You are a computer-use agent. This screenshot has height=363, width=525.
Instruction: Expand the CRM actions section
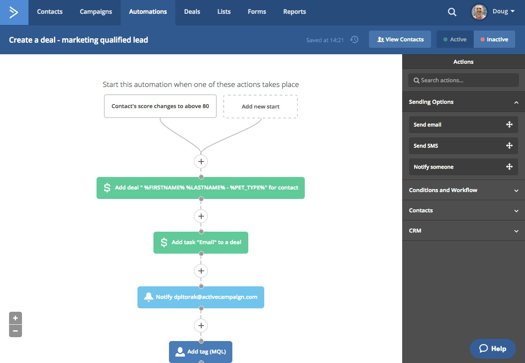coord(516,231)
